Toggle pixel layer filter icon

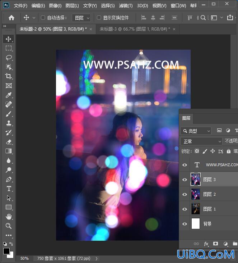(x=219, y=130)
